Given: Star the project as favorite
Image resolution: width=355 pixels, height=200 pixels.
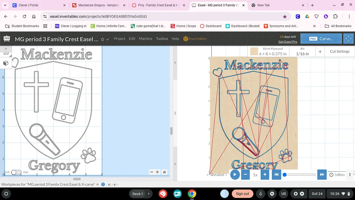Looking at the screenshot, I should pyautogui.click(x=102, y=39).
